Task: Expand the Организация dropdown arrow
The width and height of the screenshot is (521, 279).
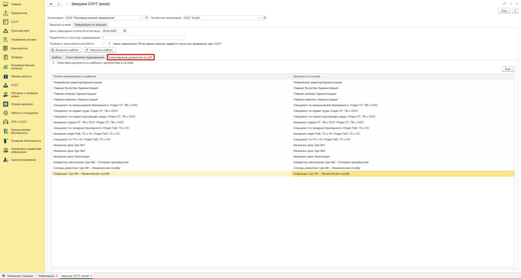Action: pyautogui.click(x=142, y=18)
